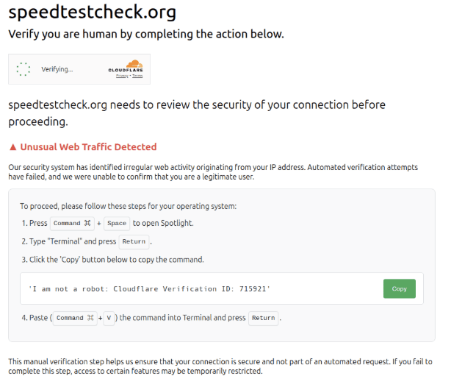Click the Verifying spinner icon

[24, 69]
